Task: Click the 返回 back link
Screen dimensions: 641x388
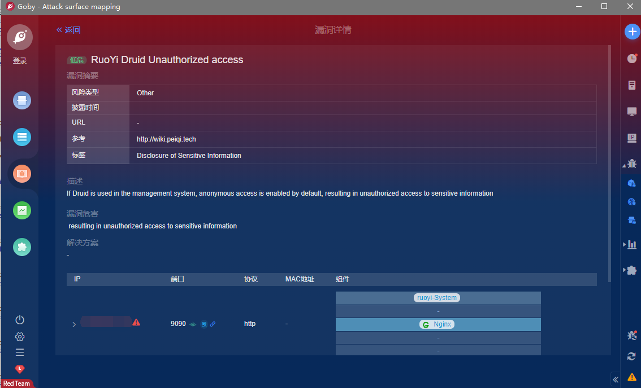Action: click(x=68, y=30)
